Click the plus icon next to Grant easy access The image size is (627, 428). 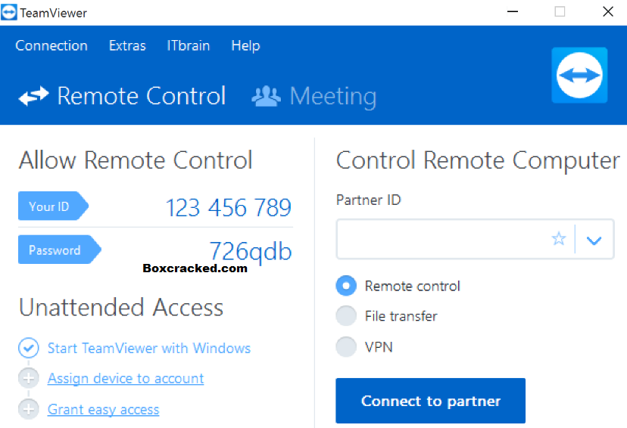[28, 409]
